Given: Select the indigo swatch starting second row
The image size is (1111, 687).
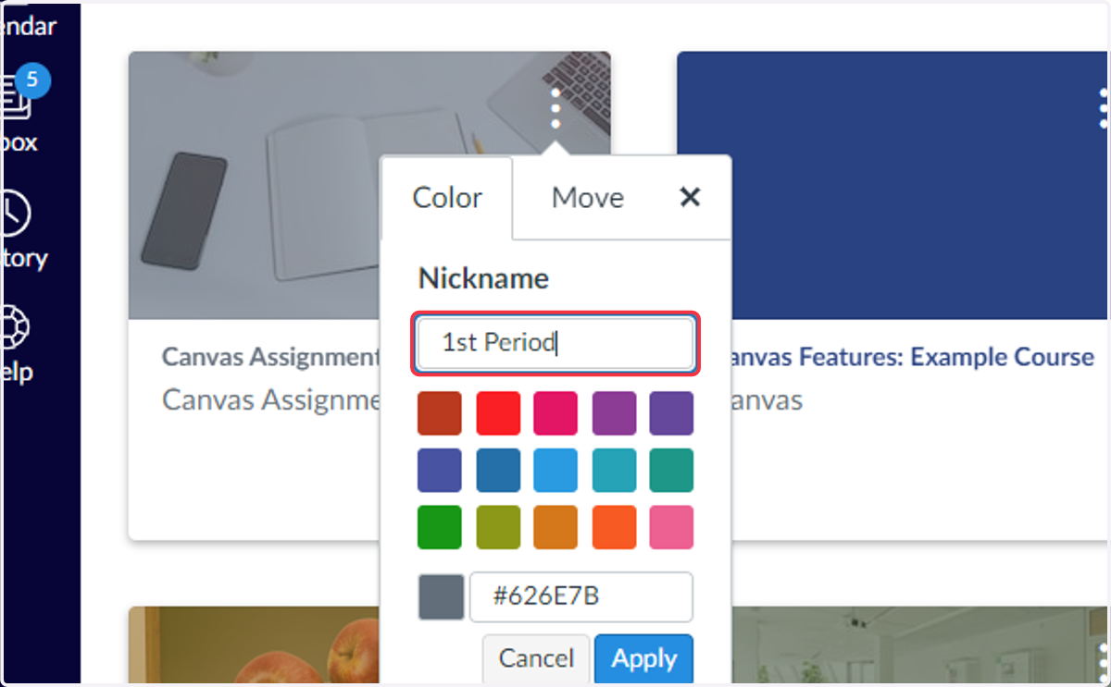Looking at the screenshot, I should (440, 471).
